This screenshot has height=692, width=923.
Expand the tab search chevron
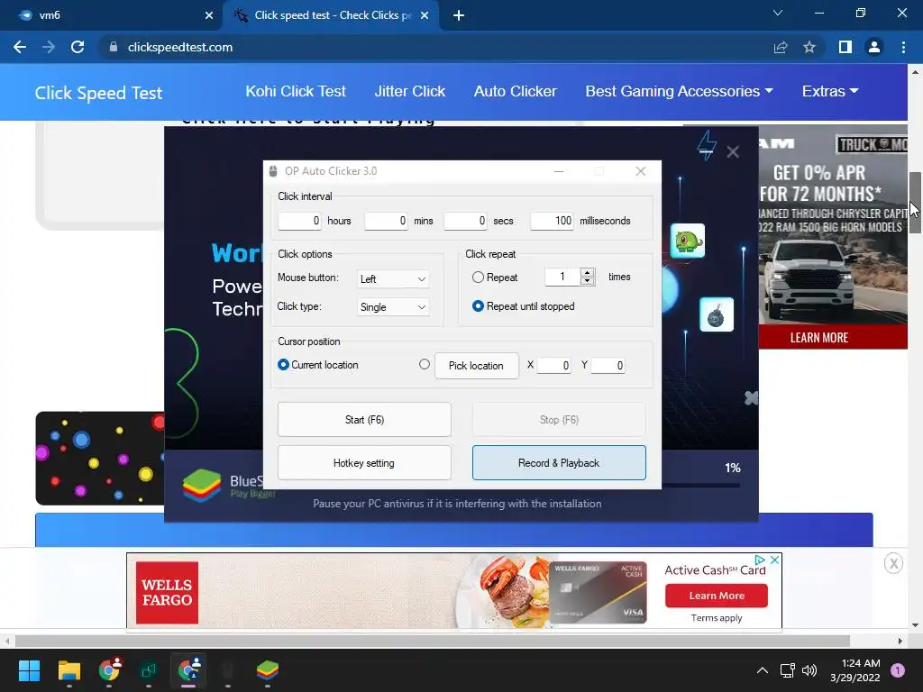[778, 13]
